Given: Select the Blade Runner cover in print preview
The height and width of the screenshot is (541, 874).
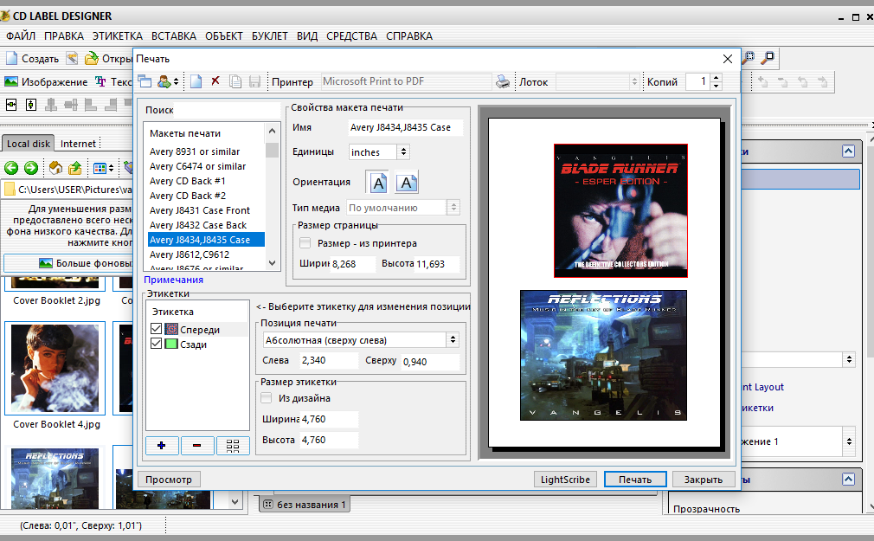Looking at the screenshot, I should [x=620, y=210].
